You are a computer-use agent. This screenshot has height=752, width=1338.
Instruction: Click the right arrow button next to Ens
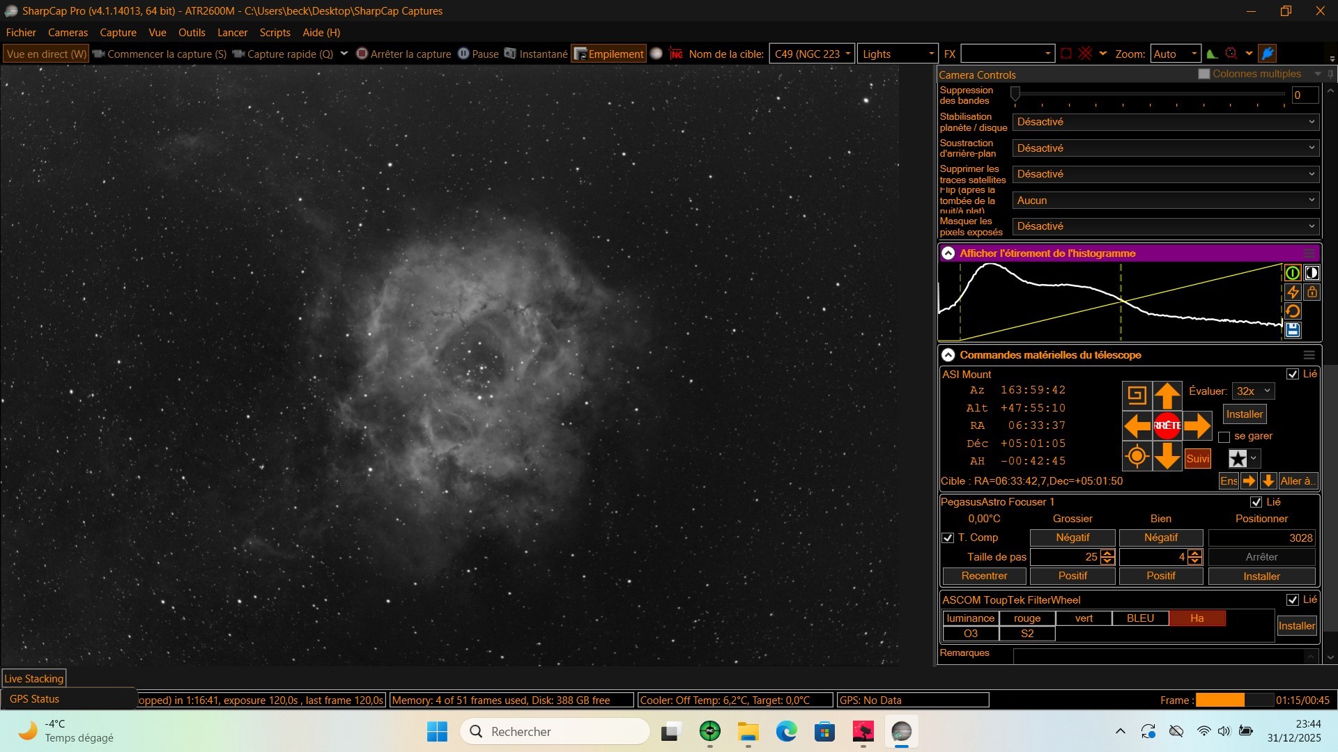pos(1249,481)
